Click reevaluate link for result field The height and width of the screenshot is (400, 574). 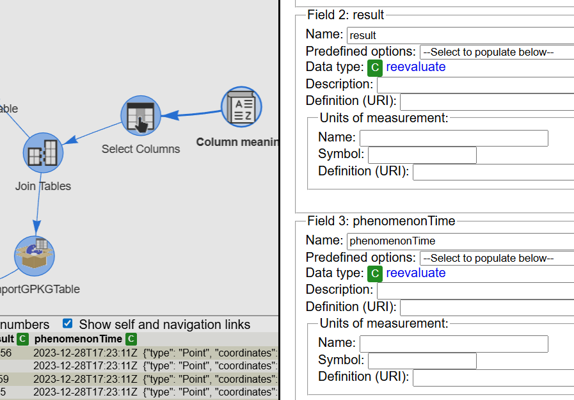(415, 67)
